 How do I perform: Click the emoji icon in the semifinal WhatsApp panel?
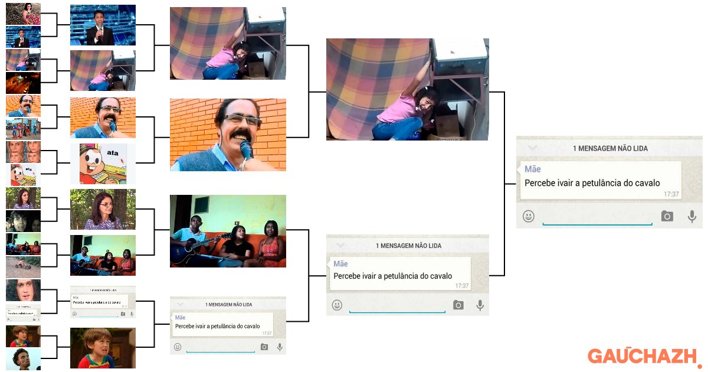click(x=337, y=305)
